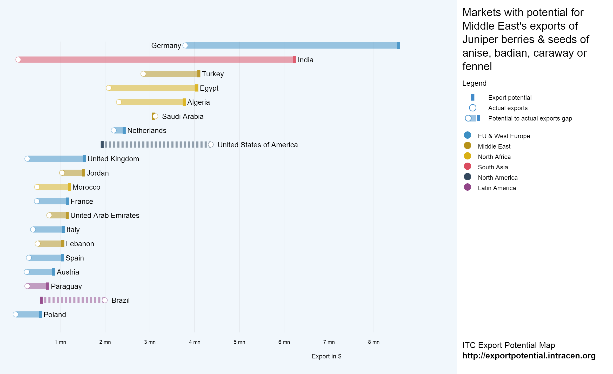Click the Poland country label
This screenshot has height=374, width=613.
[x=55, y=315]
